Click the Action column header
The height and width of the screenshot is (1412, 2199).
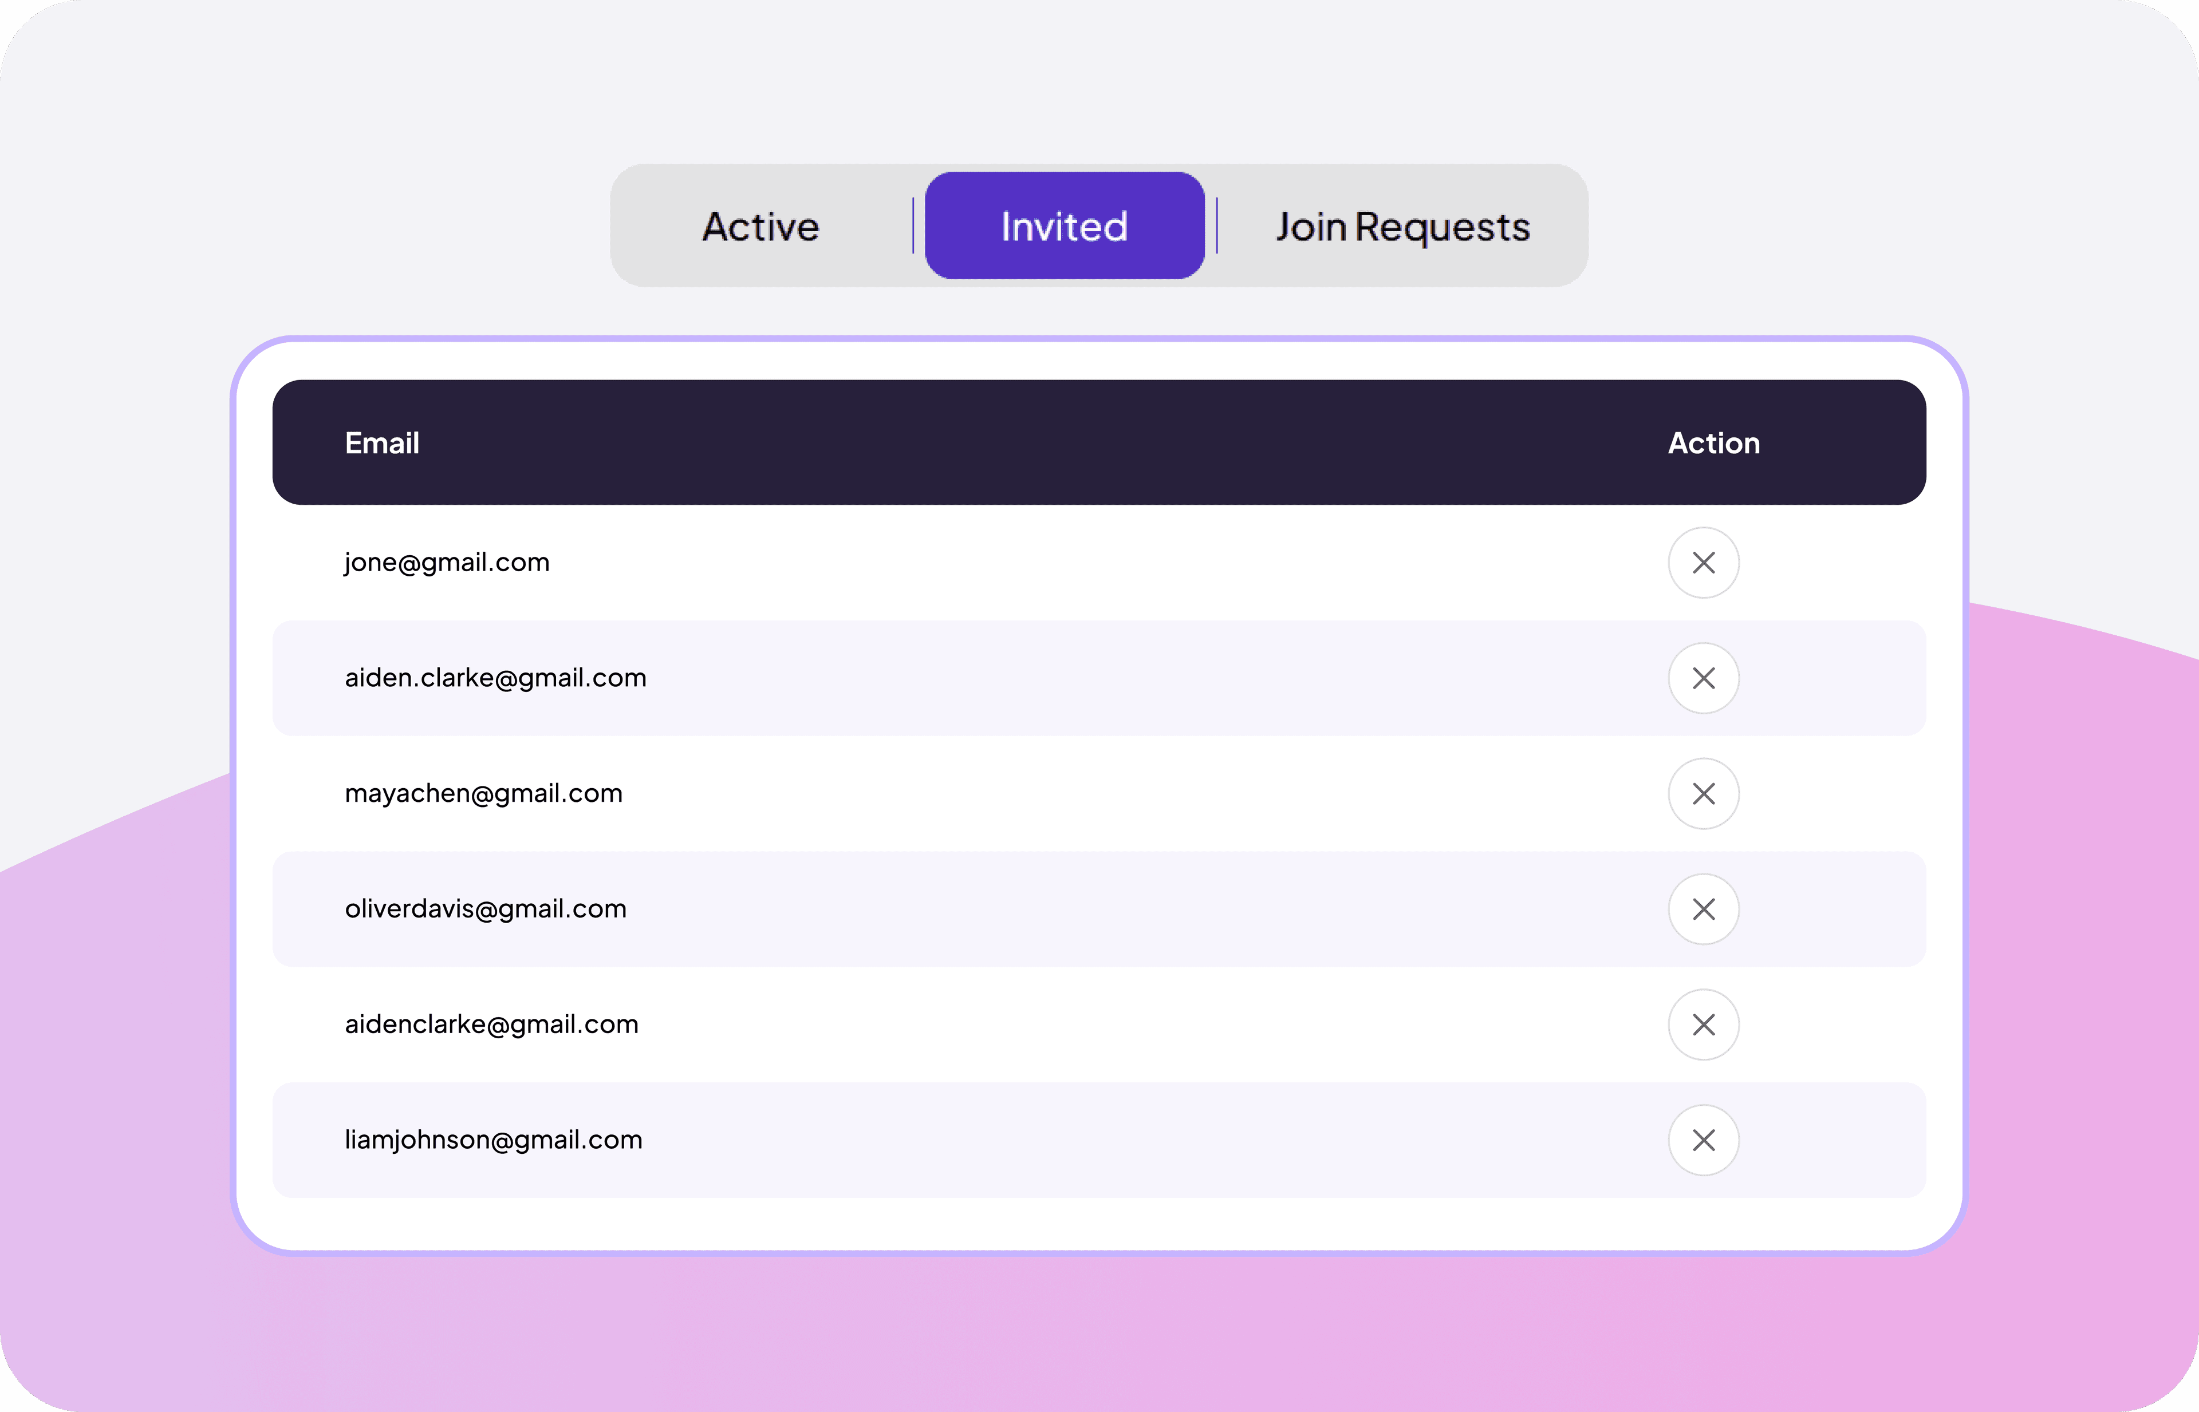(1713, 443)
